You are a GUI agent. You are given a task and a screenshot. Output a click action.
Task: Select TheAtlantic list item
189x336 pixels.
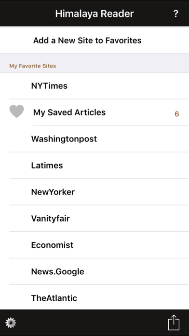coord(94,297)
